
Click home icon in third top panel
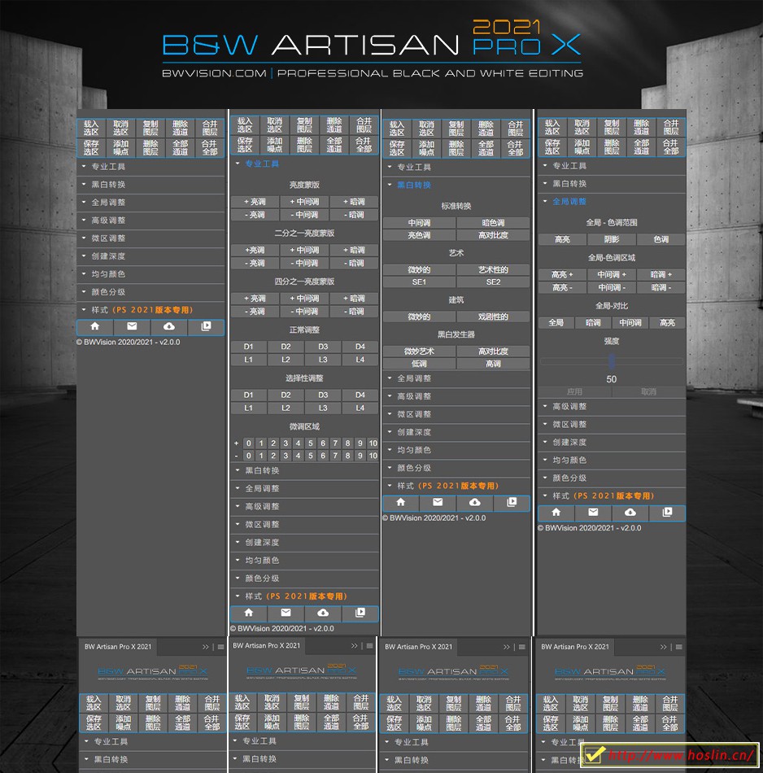click(x=401, y=502)
